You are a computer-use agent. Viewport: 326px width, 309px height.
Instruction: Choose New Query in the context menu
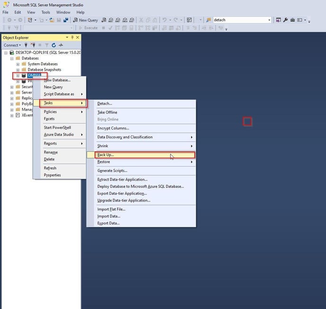pyautogui.click(x=60, y=87)
